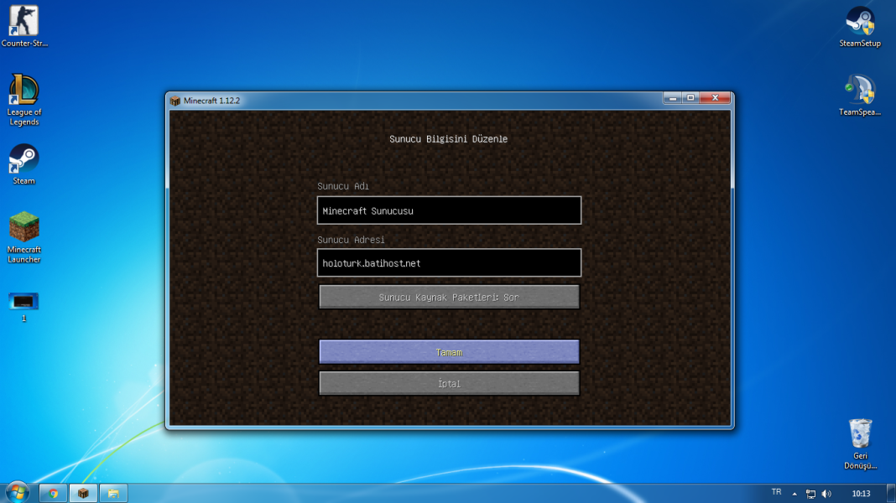
Task: Click the Show Desktop button on taskbar edge
Action: [892, 494]
